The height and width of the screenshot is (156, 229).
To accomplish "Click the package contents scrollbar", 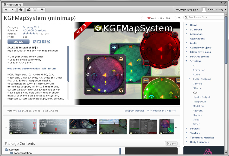I will pyautogui.click(x=120, y=151).
